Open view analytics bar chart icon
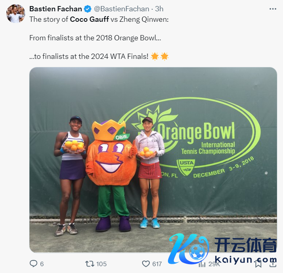The height and width of the screenshot is (273, 283). click(202, 264)
